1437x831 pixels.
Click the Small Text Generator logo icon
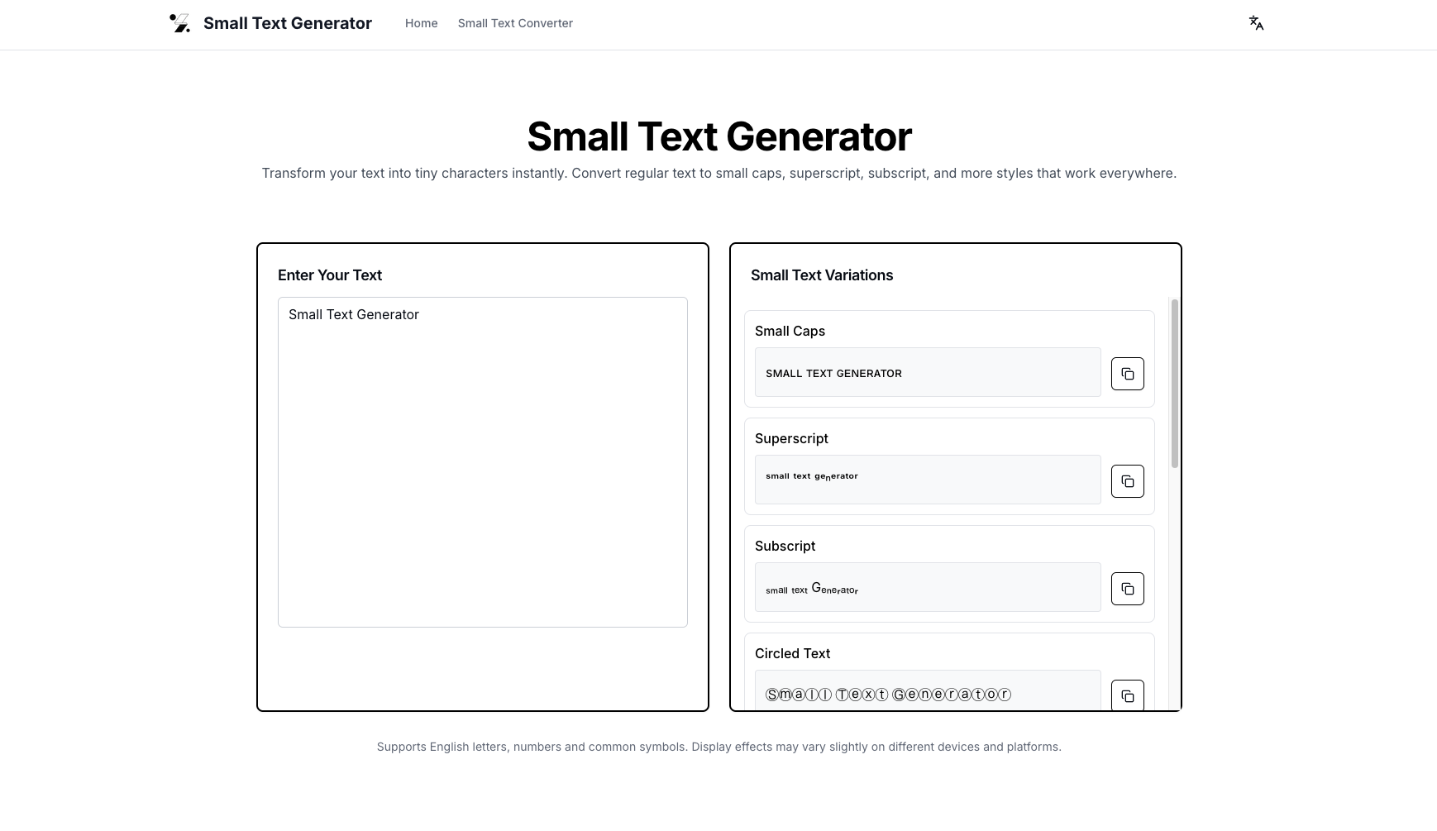(x=179, y=23)
